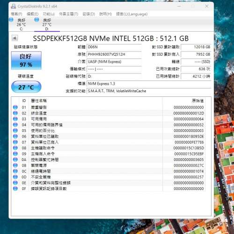This screenshot has height=234, width=234.
Task: Click raw value 00000000FE77E6
Action: (189, 142)
